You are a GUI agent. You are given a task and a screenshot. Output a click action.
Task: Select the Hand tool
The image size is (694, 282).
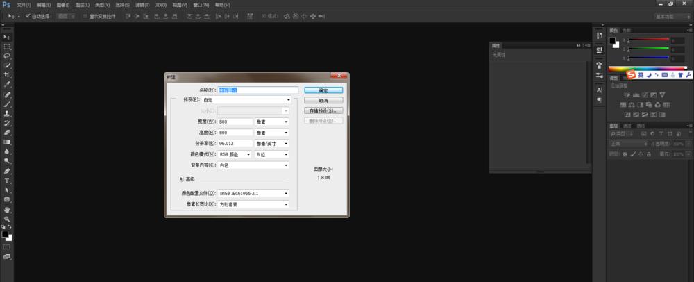(7, 209)
